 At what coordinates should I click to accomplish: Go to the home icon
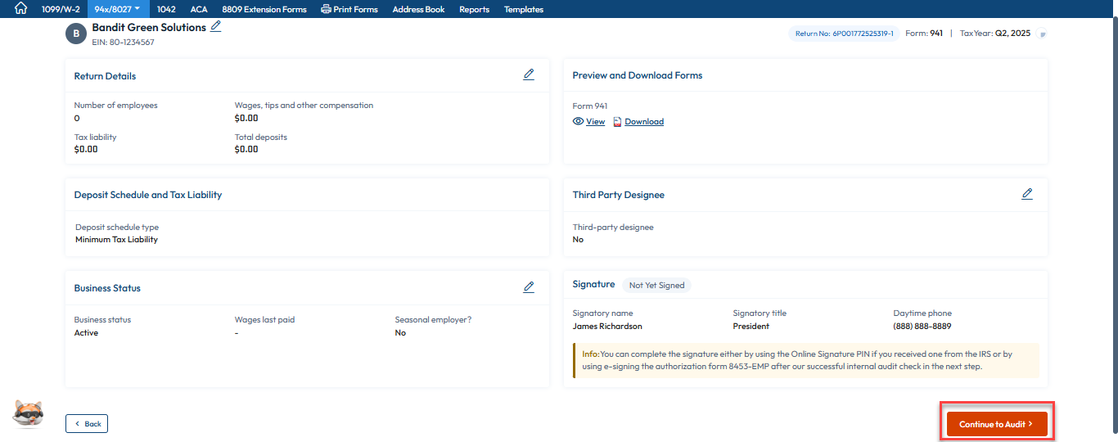(x=20, y=9)
